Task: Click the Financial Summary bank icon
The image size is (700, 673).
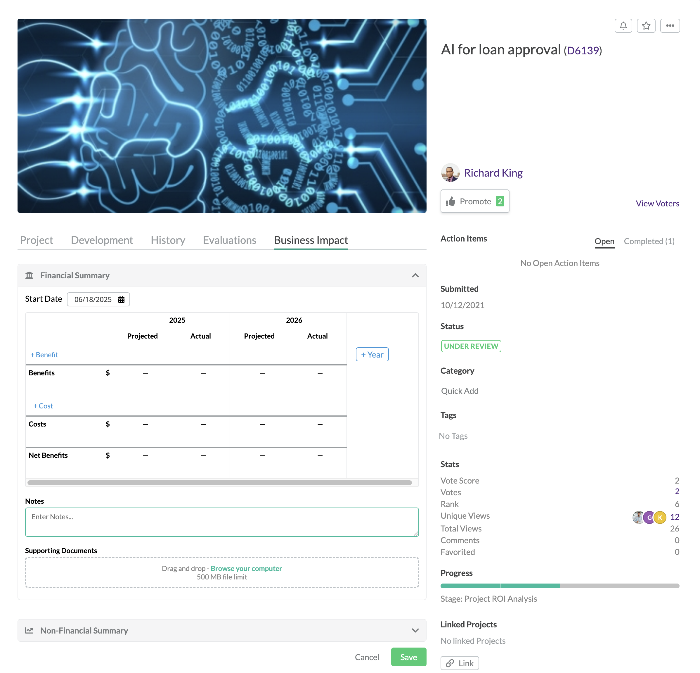Action: [29, 275]
